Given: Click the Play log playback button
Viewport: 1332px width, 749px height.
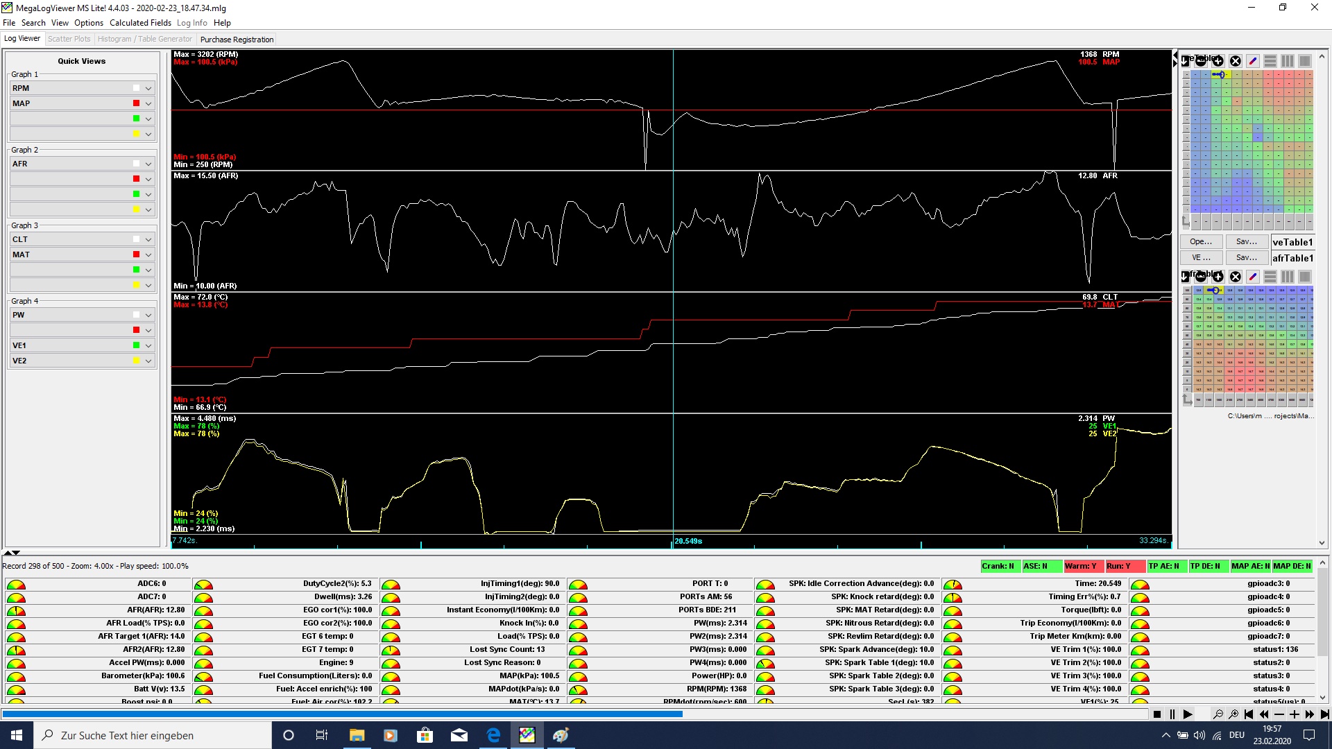Looking at the screenshot, I should 1188,714.
